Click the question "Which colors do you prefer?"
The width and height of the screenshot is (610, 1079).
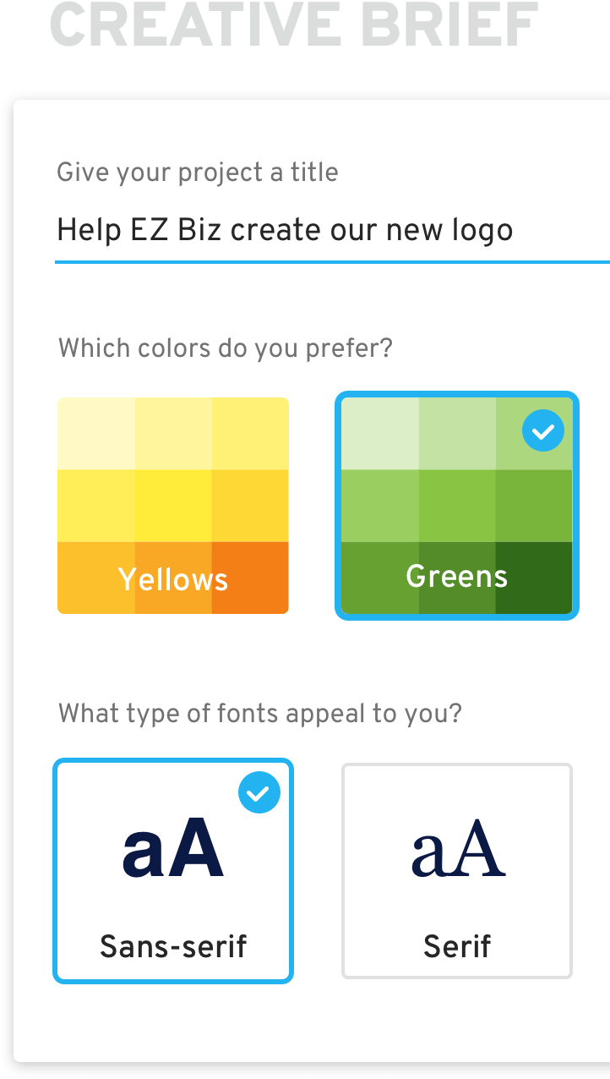[225, 348]
